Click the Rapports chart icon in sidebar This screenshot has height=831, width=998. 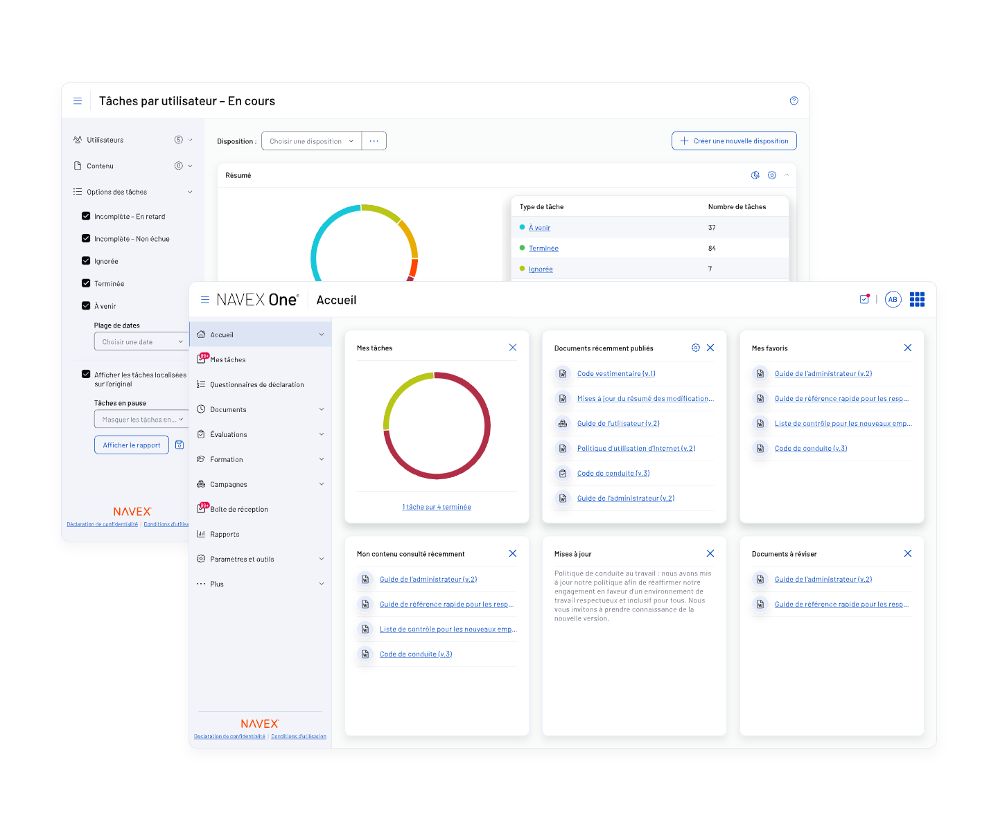click(x=201, y=534)
